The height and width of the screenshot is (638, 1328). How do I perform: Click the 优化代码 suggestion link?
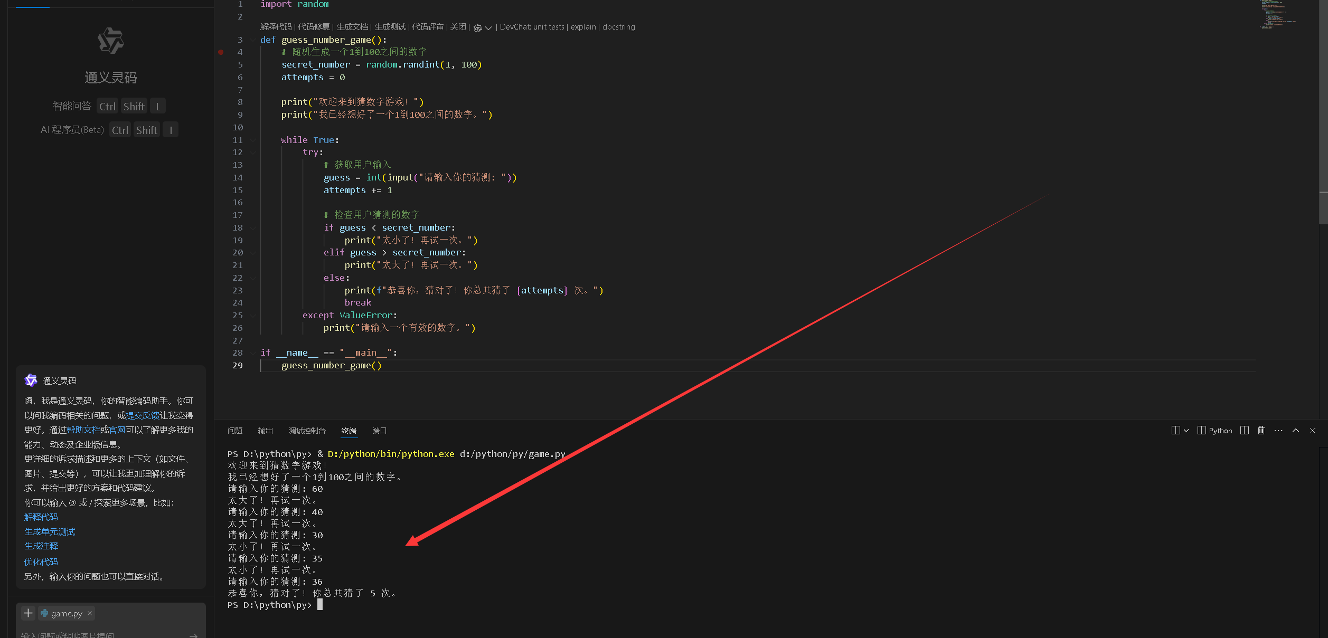pyautogui.click(x=41, y=562)
